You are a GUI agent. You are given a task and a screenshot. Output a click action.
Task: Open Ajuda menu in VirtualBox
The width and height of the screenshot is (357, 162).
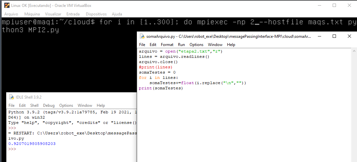coord(117,14)
